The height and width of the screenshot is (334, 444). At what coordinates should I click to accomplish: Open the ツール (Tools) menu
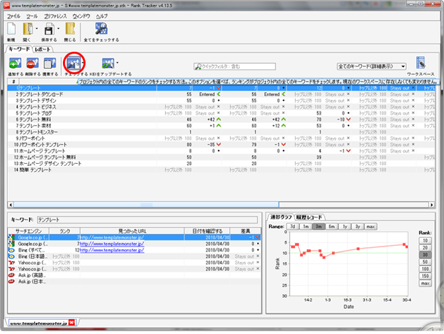pyautogui.click(x=32, y=16)
